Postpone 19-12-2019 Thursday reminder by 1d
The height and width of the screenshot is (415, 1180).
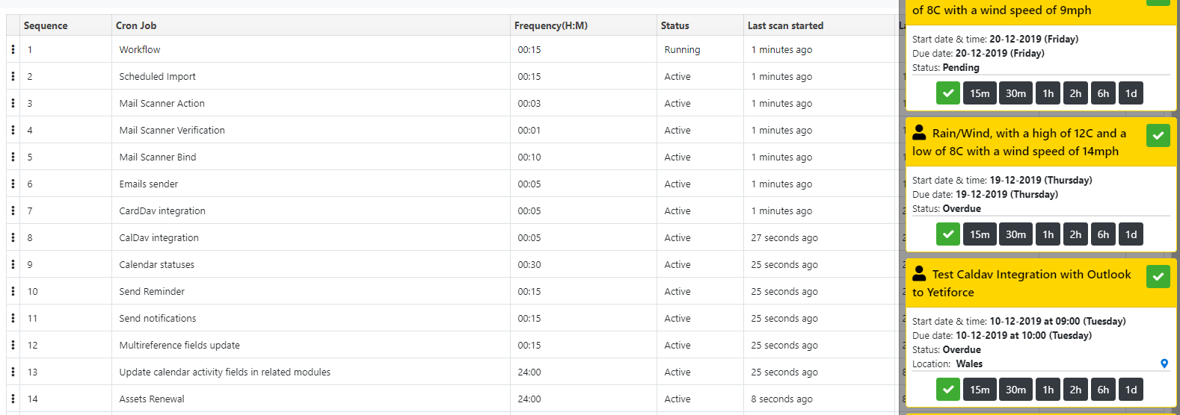click(x=1131, y=234)
